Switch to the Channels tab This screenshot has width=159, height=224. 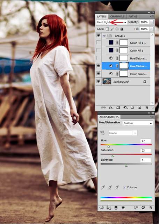117,16
